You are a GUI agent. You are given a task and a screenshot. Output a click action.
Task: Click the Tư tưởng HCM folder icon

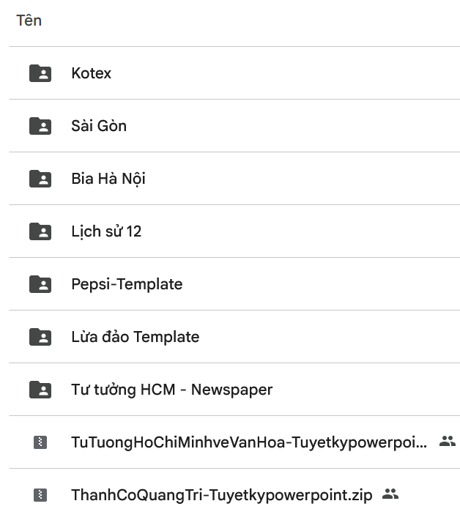coord(40,390)
